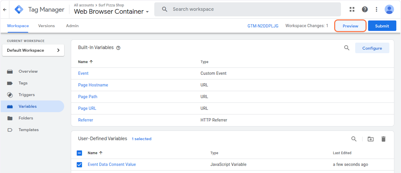The height and width of the screenshot is (173, 401).
Task: Toggle the select-all variables checkbox
Action: 80,153
